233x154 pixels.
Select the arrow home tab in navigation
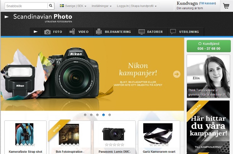pyautogui.click(x=36, y=32)
